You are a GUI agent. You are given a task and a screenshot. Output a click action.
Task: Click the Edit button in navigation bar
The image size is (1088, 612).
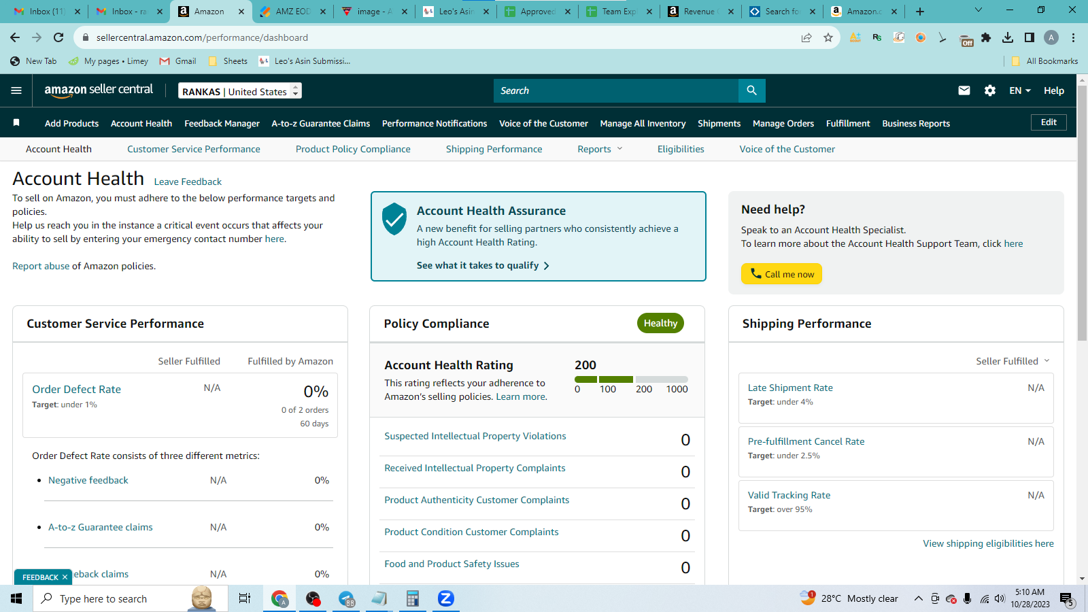[1049, 122]
